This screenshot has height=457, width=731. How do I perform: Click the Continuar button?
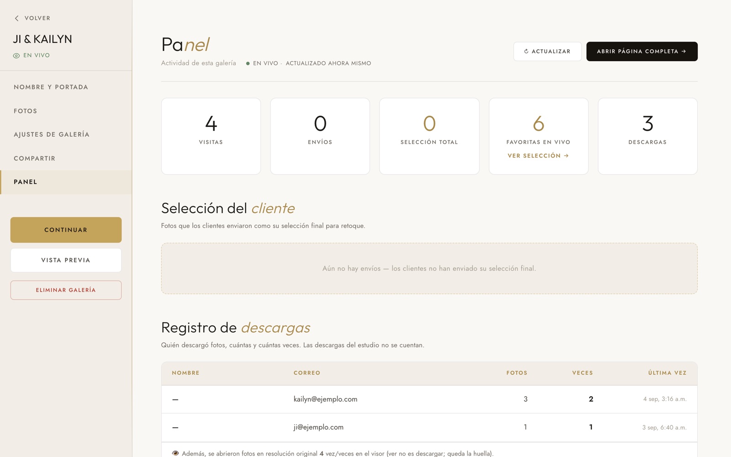[66, 230]
